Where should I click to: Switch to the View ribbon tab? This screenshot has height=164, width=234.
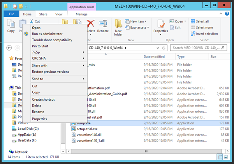pos(59,14)
